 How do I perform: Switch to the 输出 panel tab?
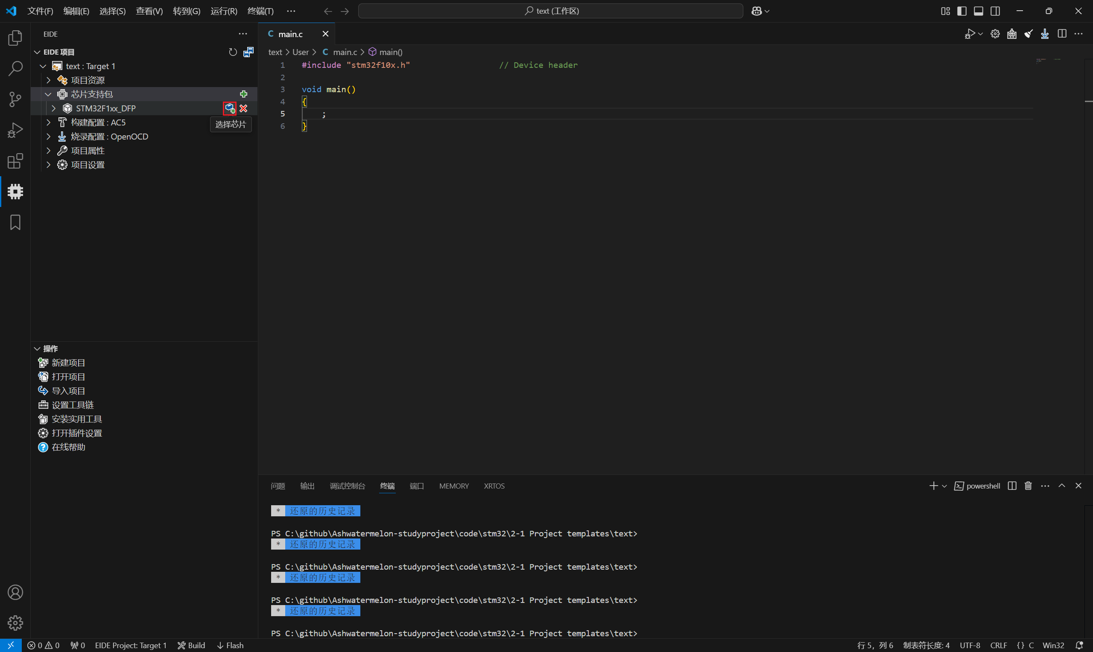tap(307, 486)
